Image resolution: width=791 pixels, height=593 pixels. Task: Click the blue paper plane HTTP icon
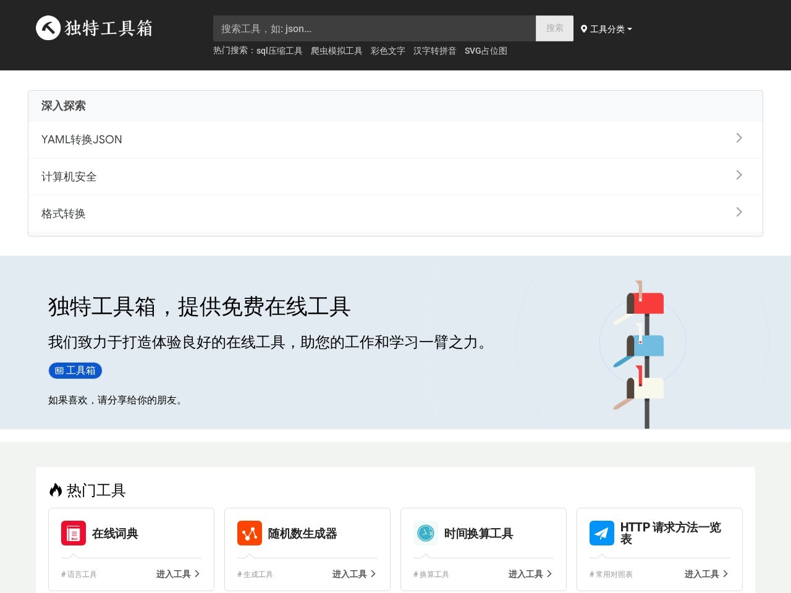coord(602,533)
